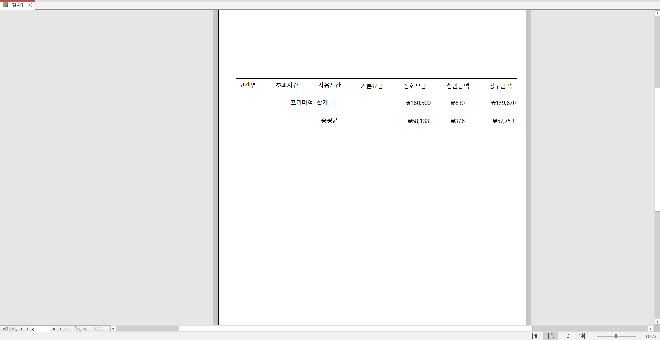
Task: Close the '쿼리1' tab
Action: (30, 5)
